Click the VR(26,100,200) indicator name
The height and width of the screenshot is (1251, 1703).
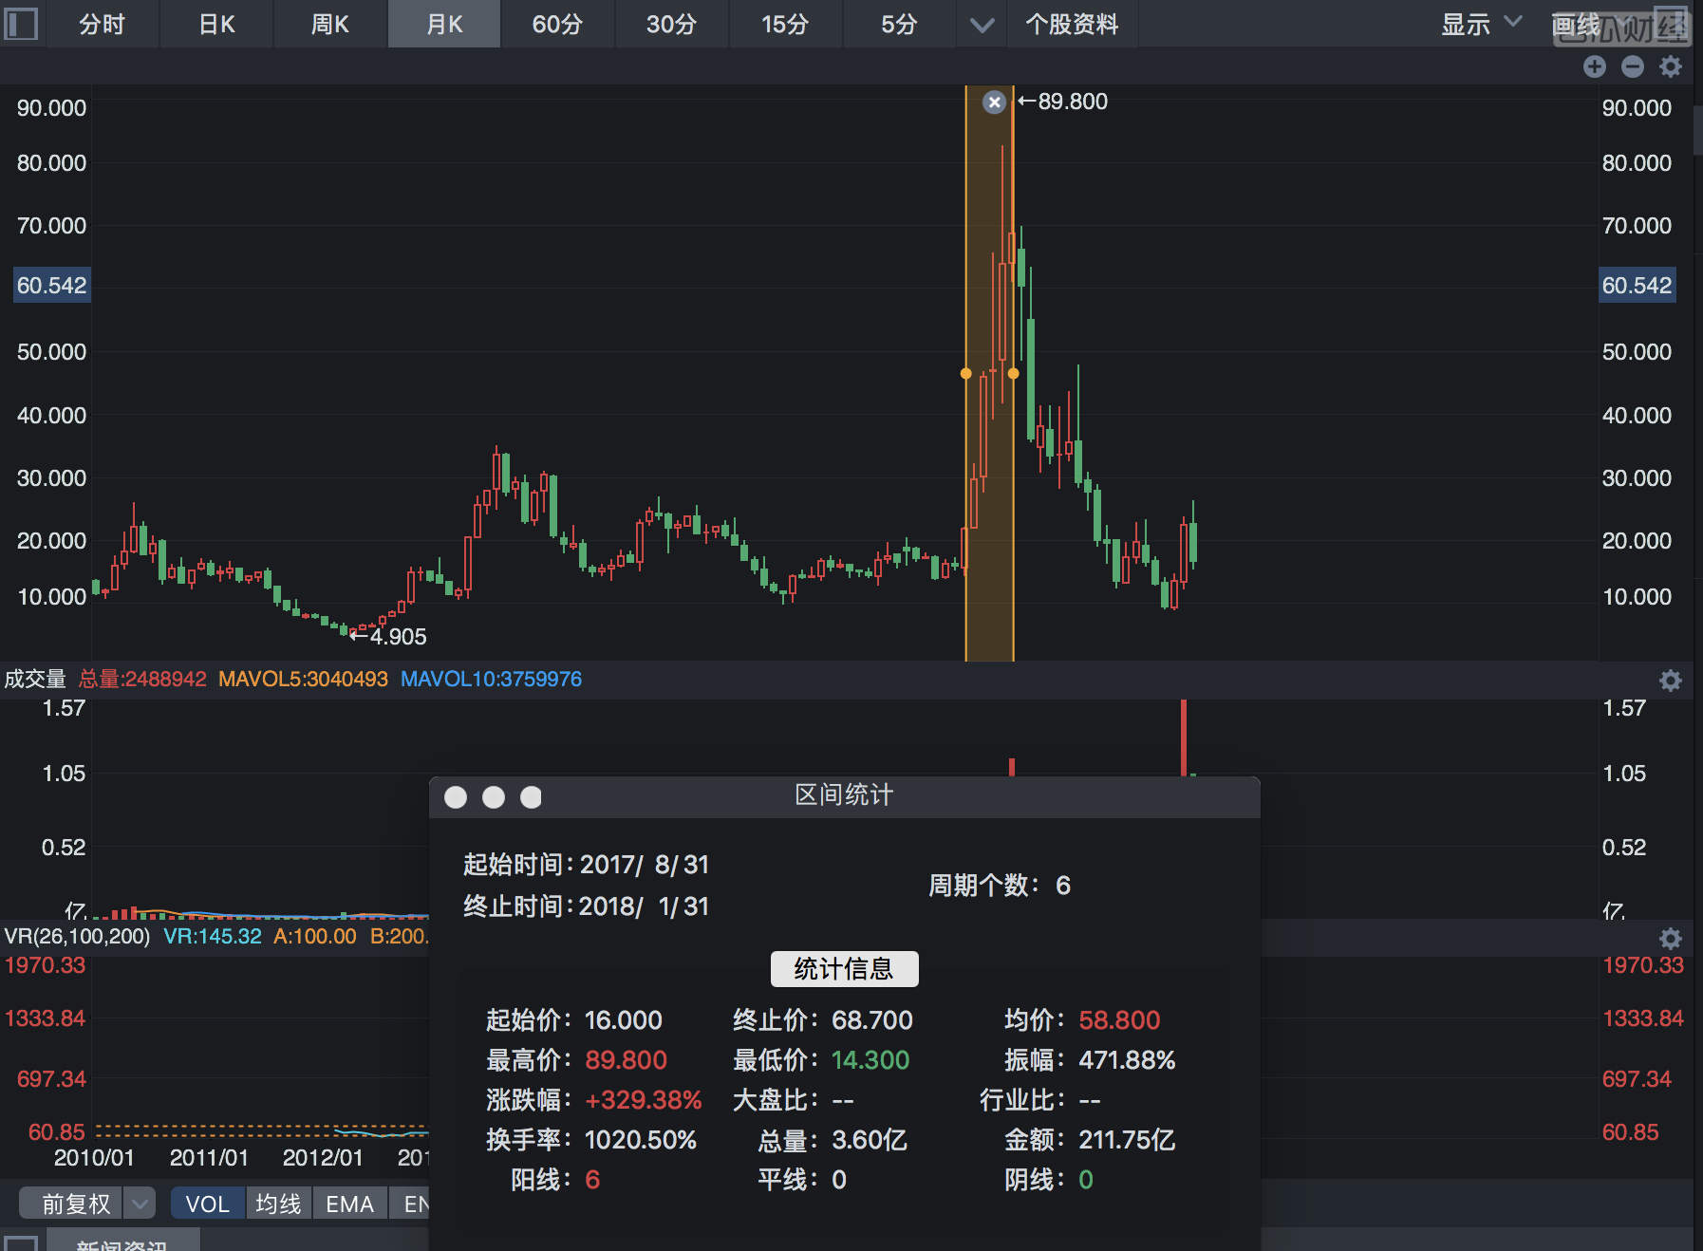click(x=77, y=937)
